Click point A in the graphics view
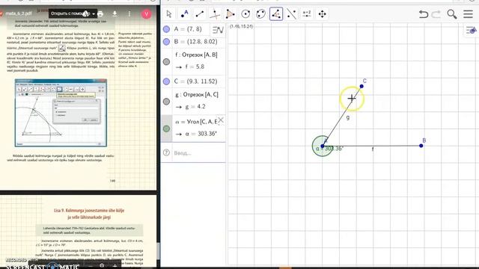The image size is (479, 269). [x=323, y=146]
